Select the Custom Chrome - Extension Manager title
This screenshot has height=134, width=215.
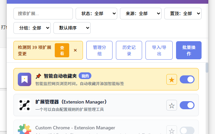(75, 128)
